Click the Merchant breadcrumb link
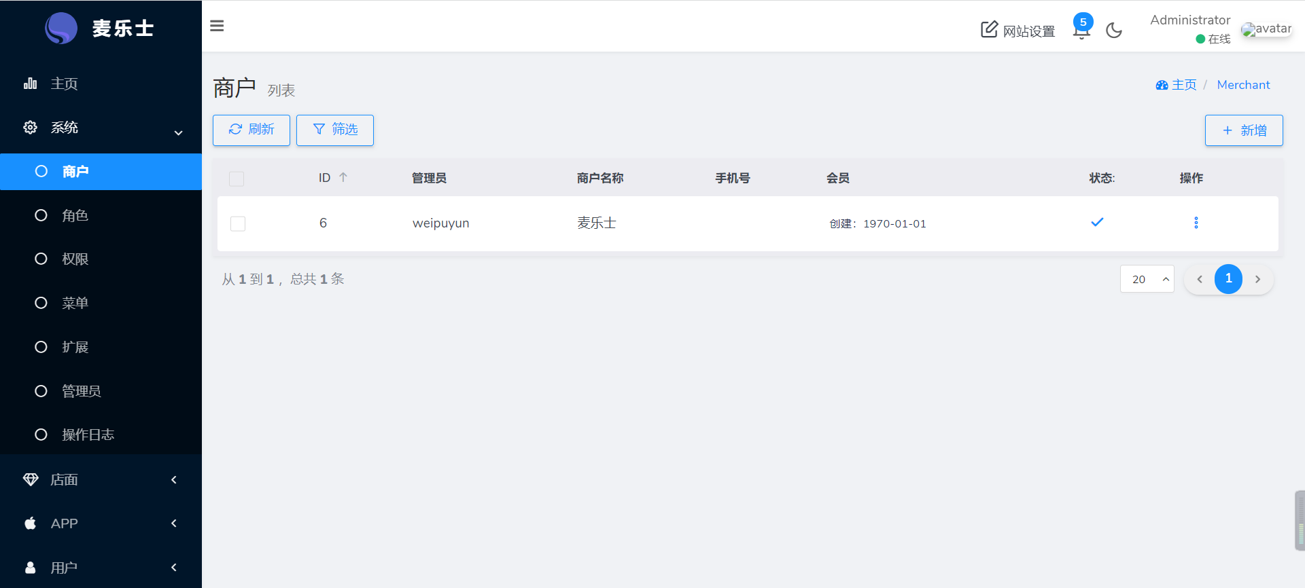The image size is (1305, 588). pyautogui.click(x=1243, y=85)
